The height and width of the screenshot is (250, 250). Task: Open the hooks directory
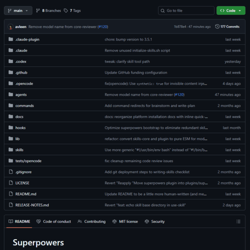click(20, 128)
